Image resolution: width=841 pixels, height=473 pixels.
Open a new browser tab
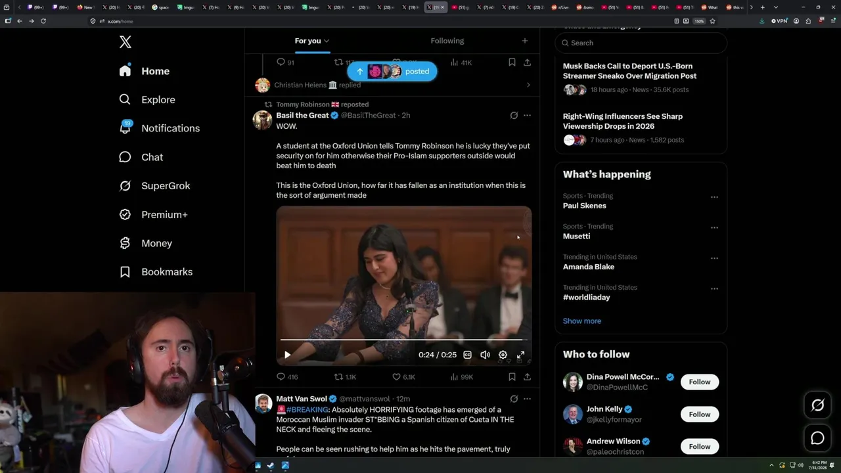(762, 7)
